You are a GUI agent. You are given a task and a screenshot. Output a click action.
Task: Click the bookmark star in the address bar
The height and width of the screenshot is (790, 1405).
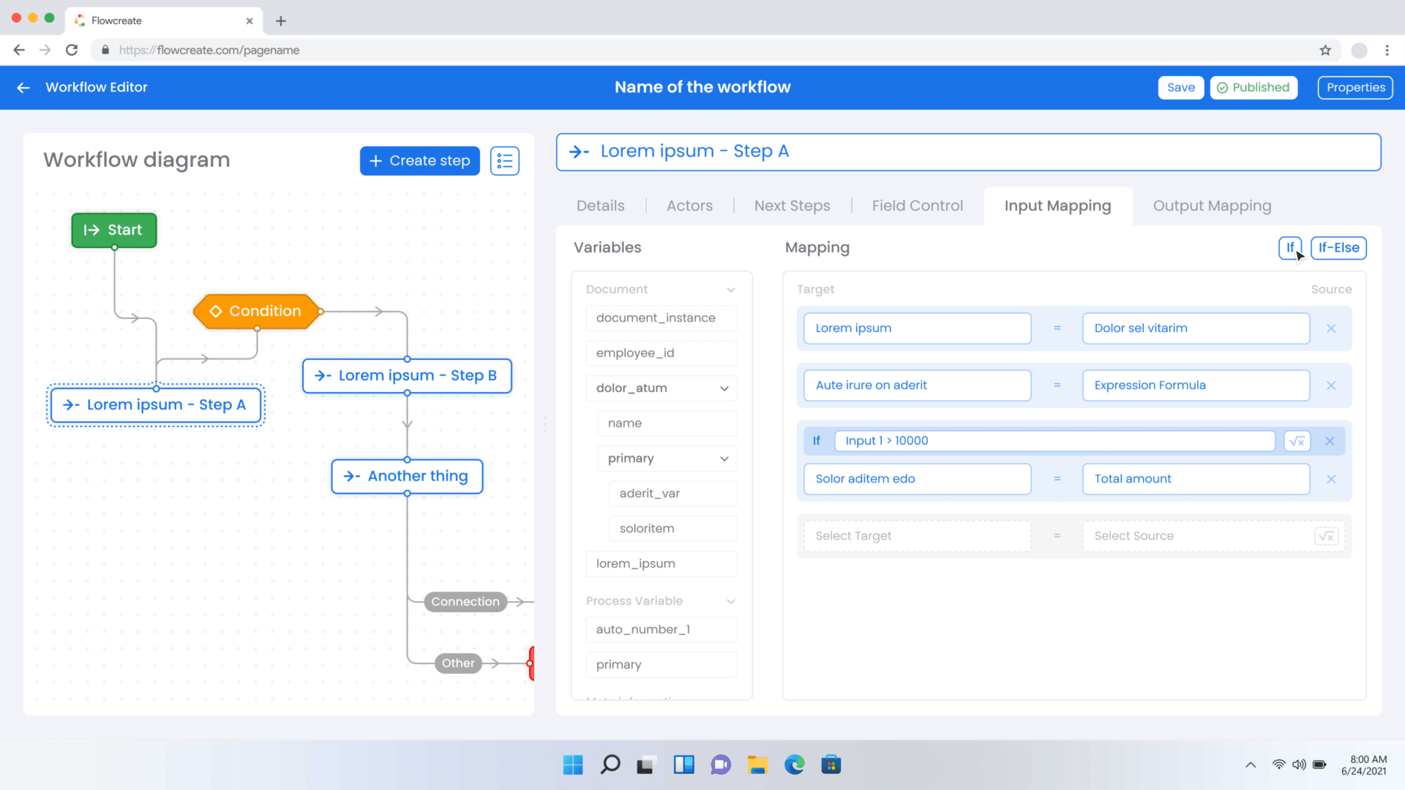click(x=1325, y=50)
